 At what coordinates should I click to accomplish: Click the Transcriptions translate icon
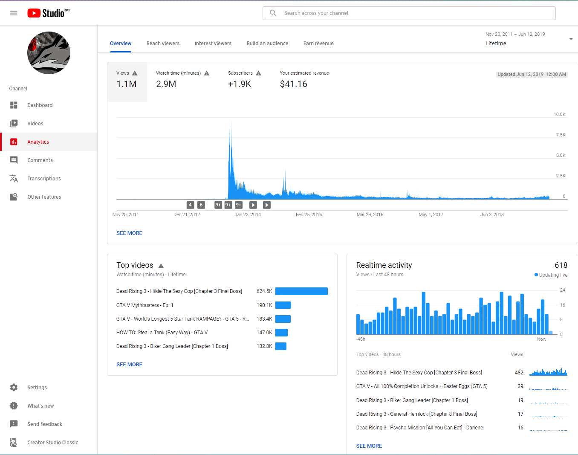tap(14, 178)
